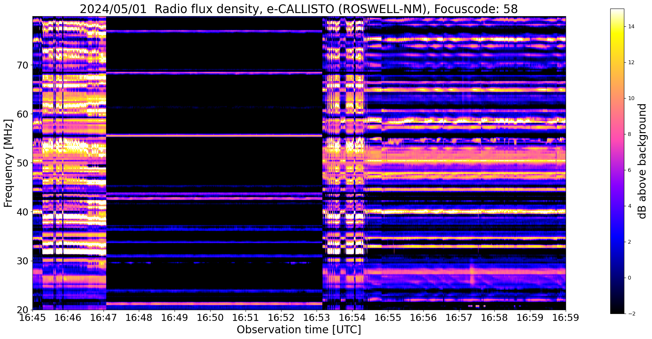This screenshot has height=339, width=652.
Task: Click the 16:46 time tick label
Action: tap(68, 318)
